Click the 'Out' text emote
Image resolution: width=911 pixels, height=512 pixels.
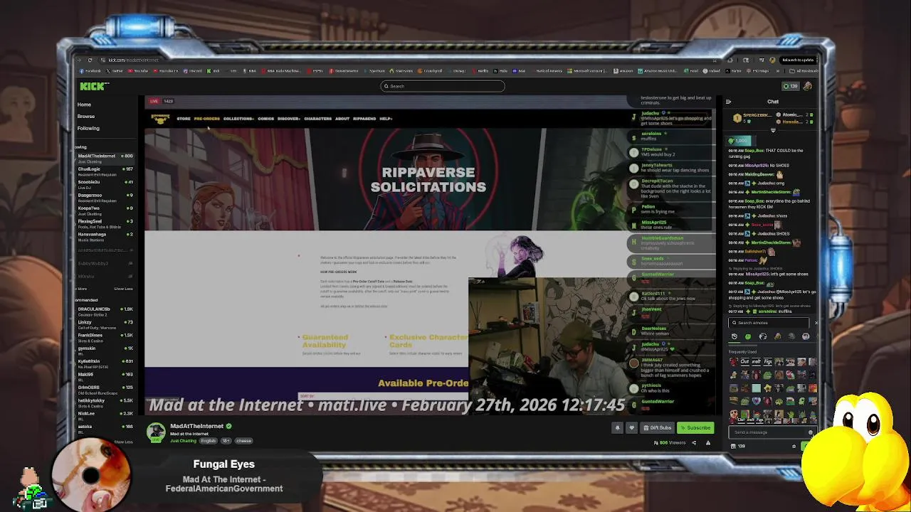point(745,361)
